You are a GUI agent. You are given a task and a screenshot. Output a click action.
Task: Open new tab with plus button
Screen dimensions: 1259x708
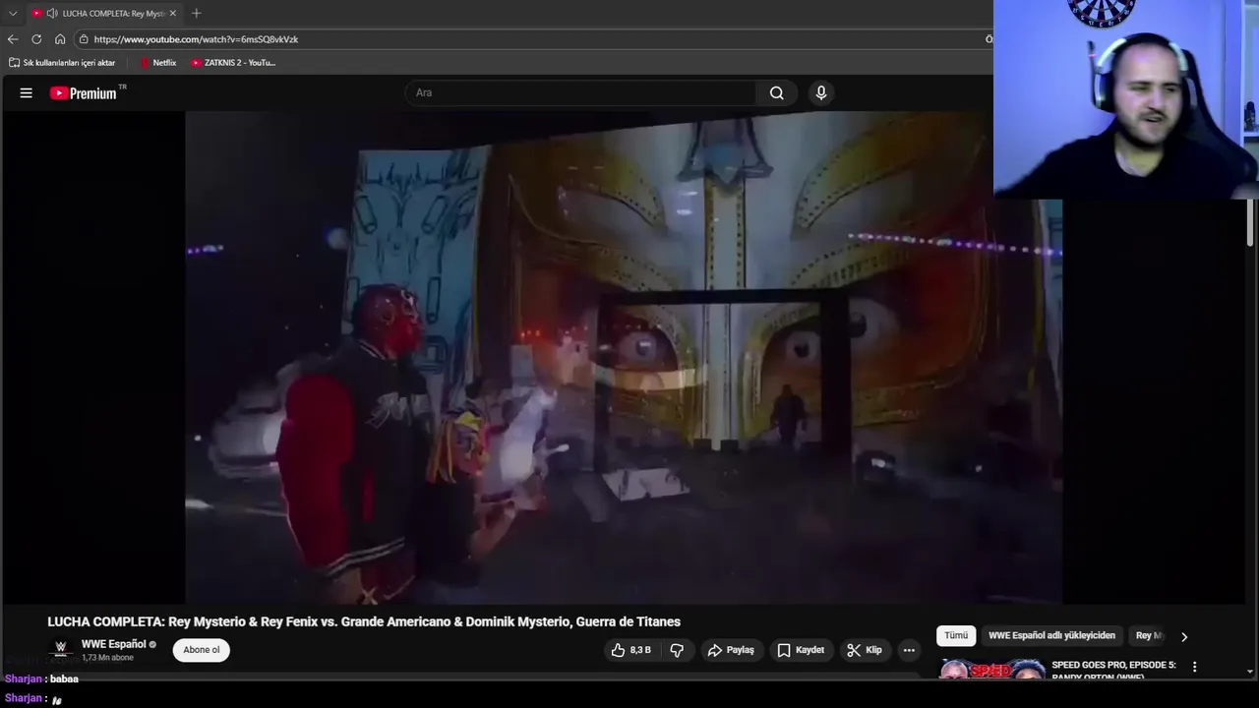pyautogui.click(x=196, y=13)
